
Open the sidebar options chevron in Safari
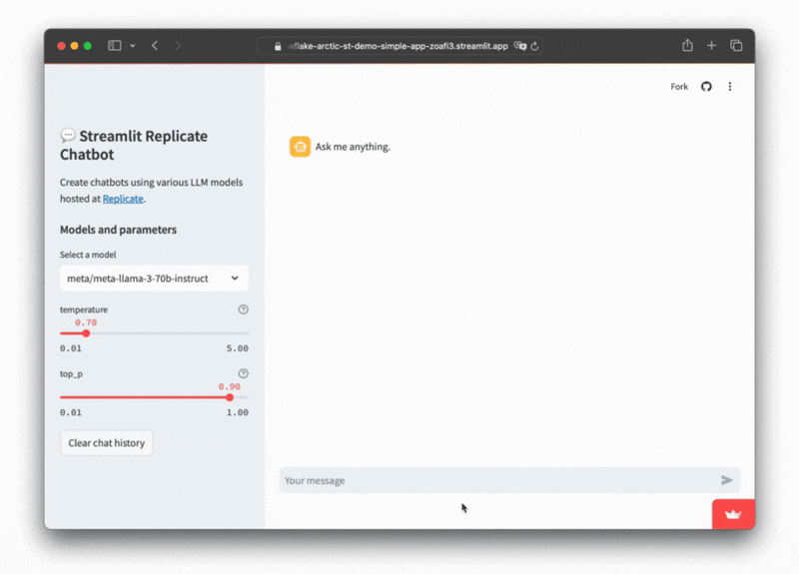tap(132, 46)
